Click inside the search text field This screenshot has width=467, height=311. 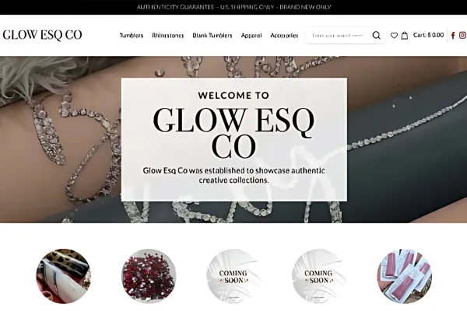click(x=338, y=36)
